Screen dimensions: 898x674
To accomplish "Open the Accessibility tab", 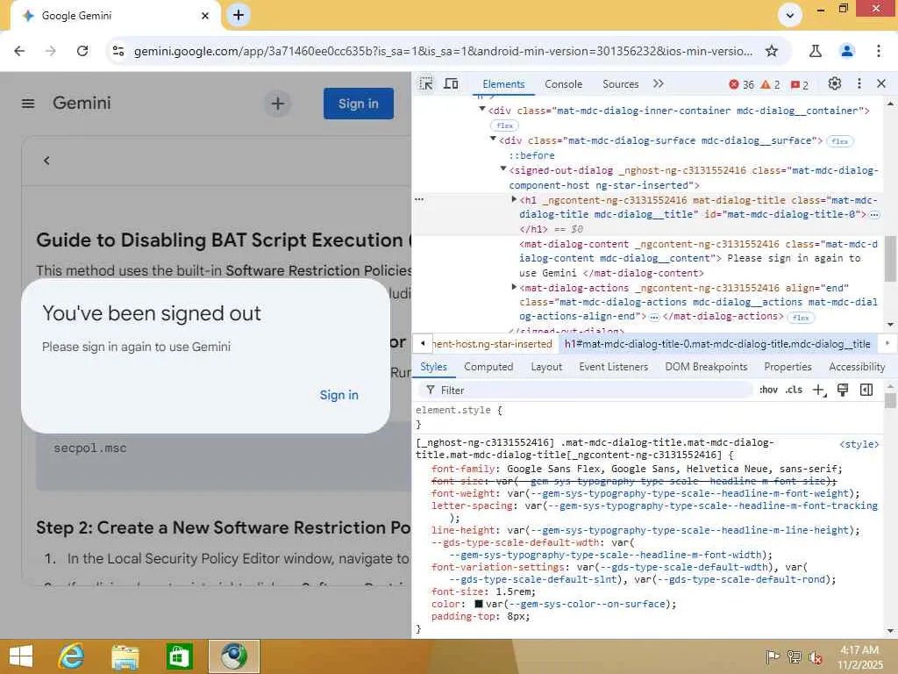I will (x=857, y=367).
